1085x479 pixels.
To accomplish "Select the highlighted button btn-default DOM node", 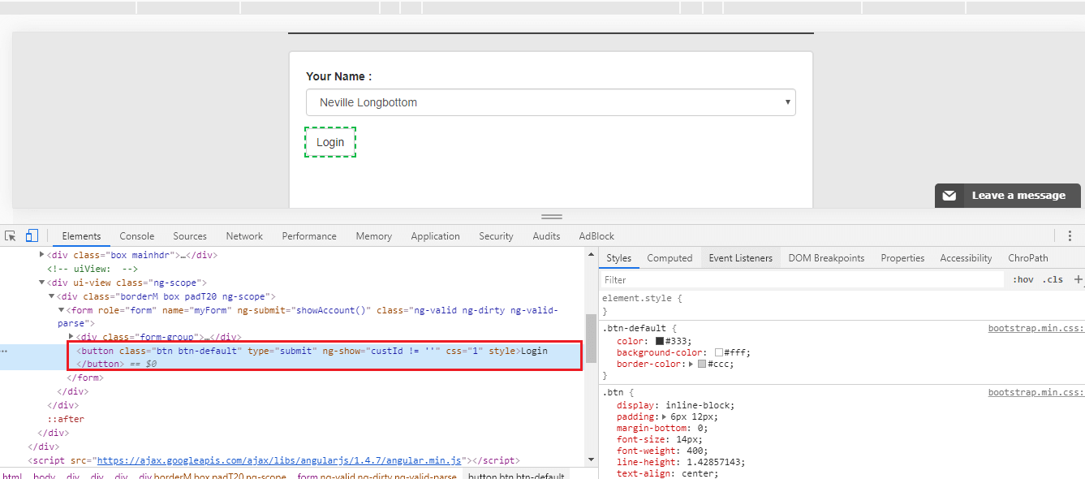I will click(x=325, y=357).
